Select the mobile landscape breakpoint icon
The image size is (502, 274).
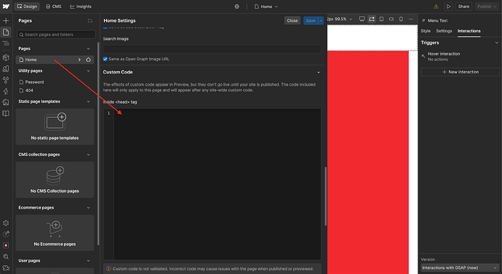(x=391, y=19)
